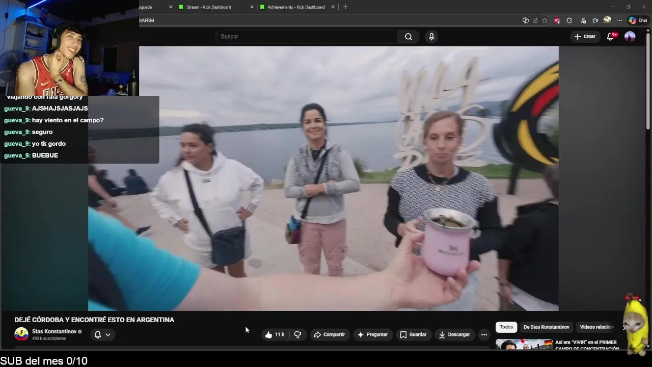
Task: Activate voice search microphone icon
Action: 431,37
